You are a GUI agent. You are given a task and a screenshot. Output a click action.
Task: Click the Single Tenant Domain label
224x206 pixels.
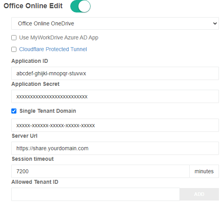(48, 111)
